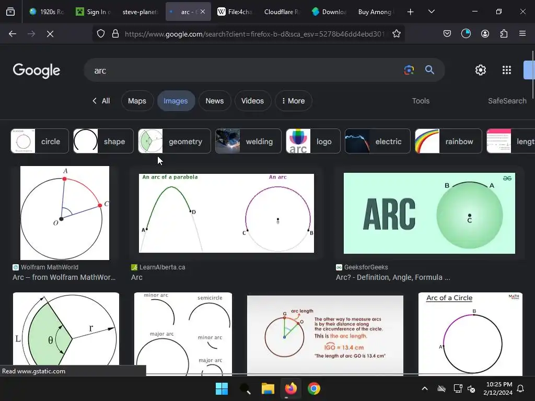Open notifications bell in tray
Screen dimensions: 535x401
[521, 388]
